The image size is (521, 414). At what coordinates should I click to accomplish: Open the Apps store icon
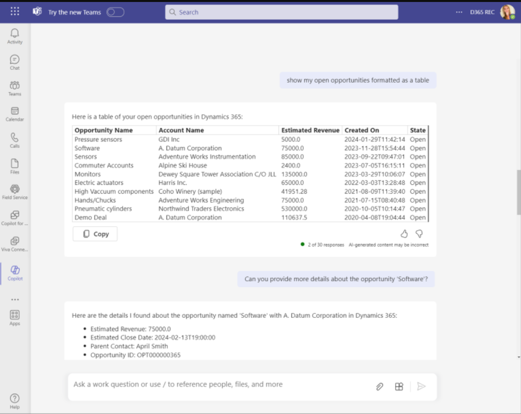[15, 318]
